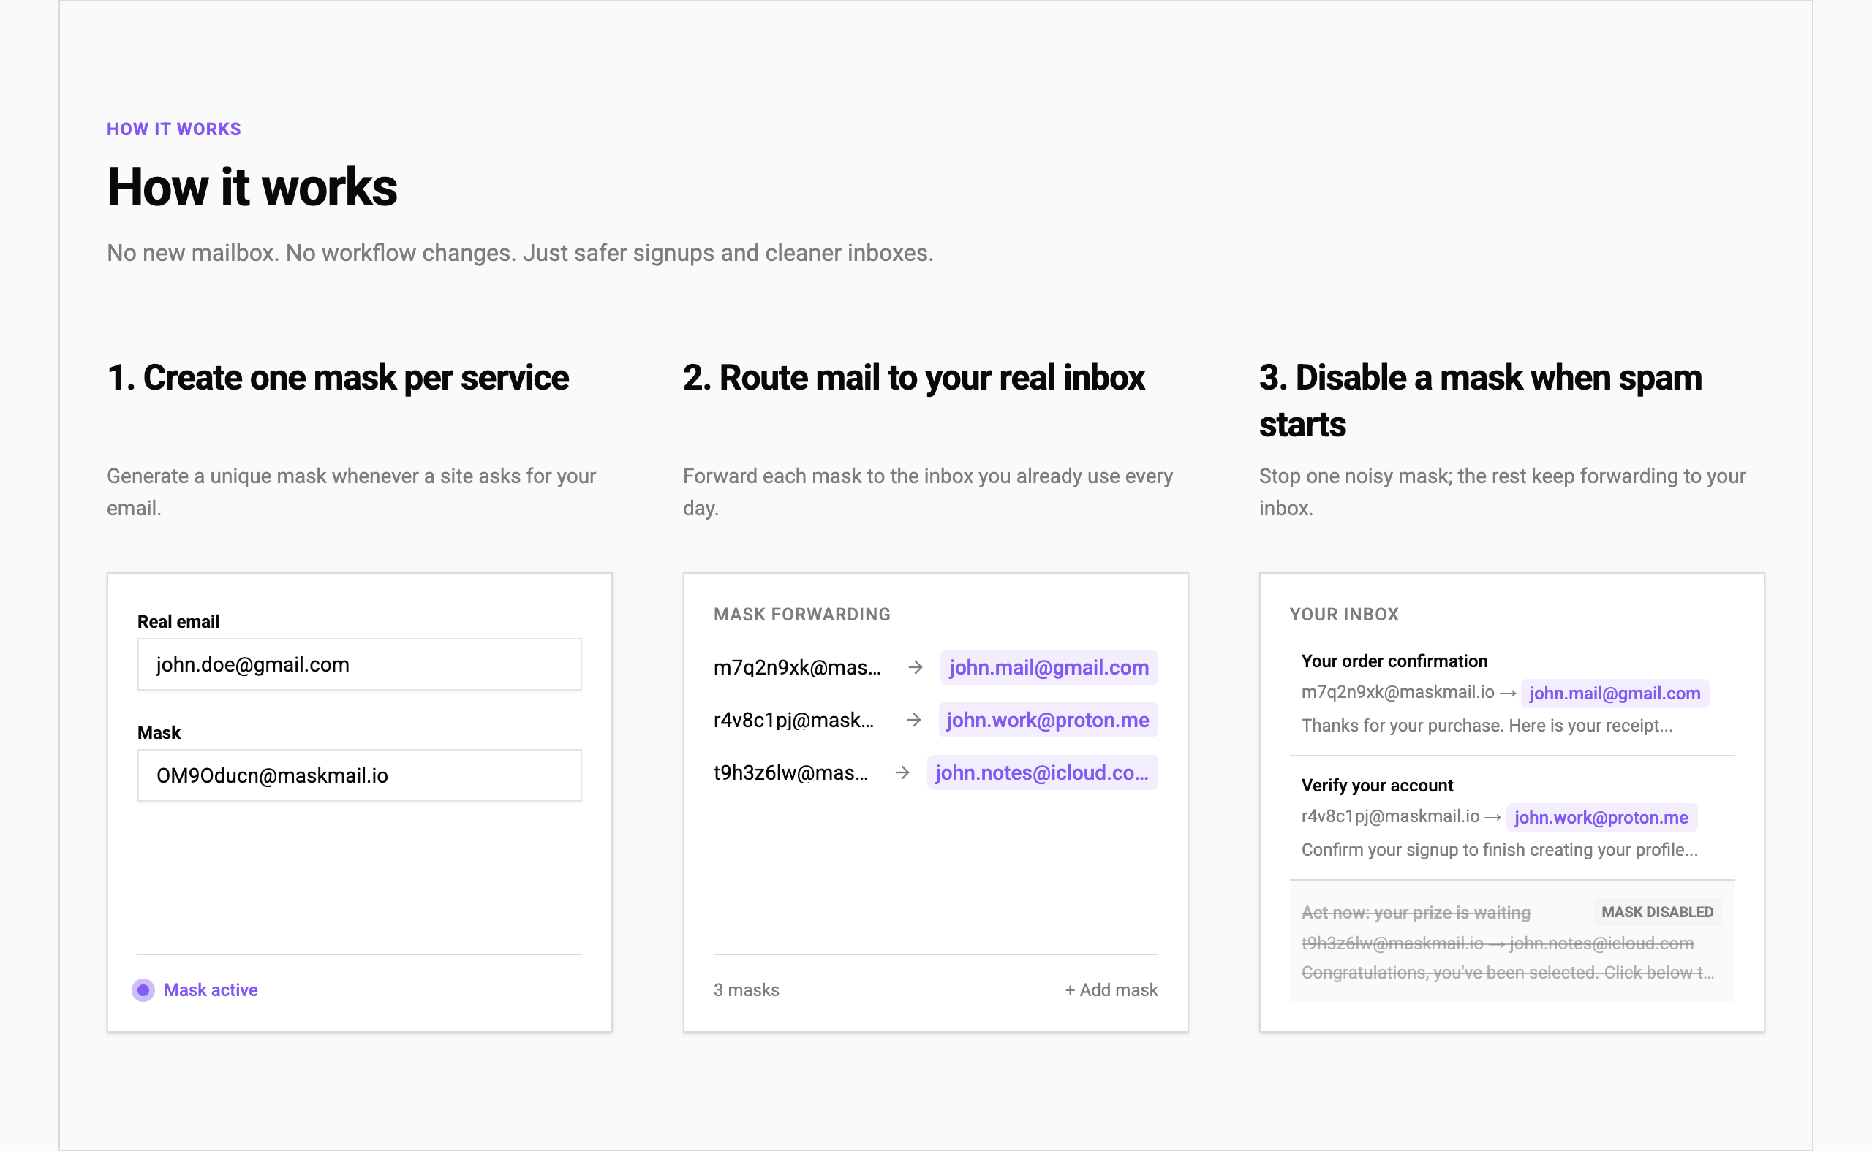Click the Mask address input field

359,775
